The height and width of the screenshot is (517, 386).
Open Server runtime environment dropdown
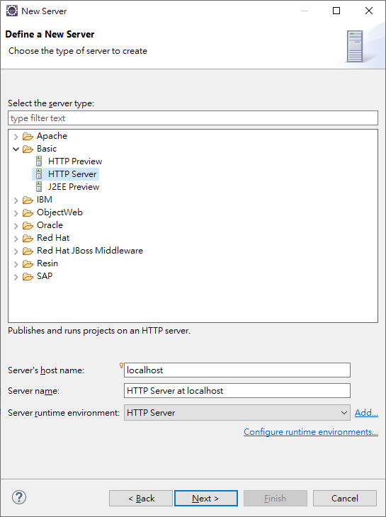pos(237,412)
